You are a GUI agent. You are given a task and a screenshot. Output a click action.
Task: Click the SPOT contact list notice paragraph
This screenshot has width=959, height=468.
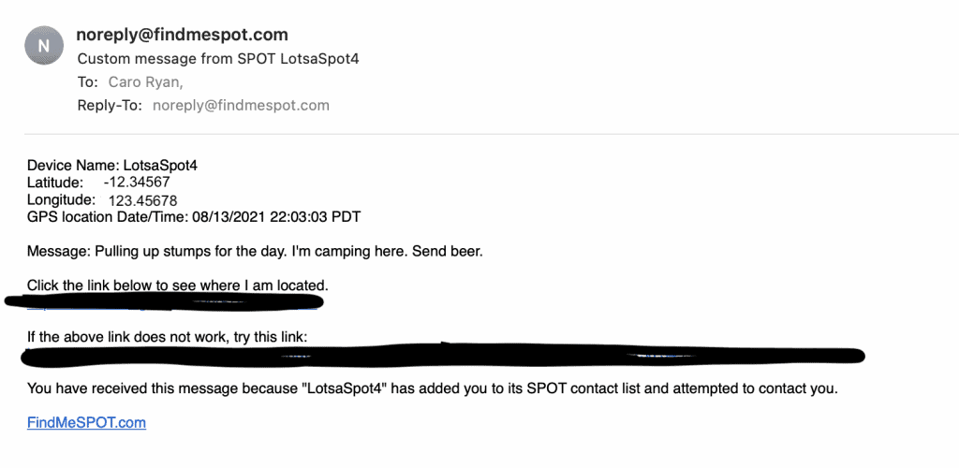tap(433, 388)
